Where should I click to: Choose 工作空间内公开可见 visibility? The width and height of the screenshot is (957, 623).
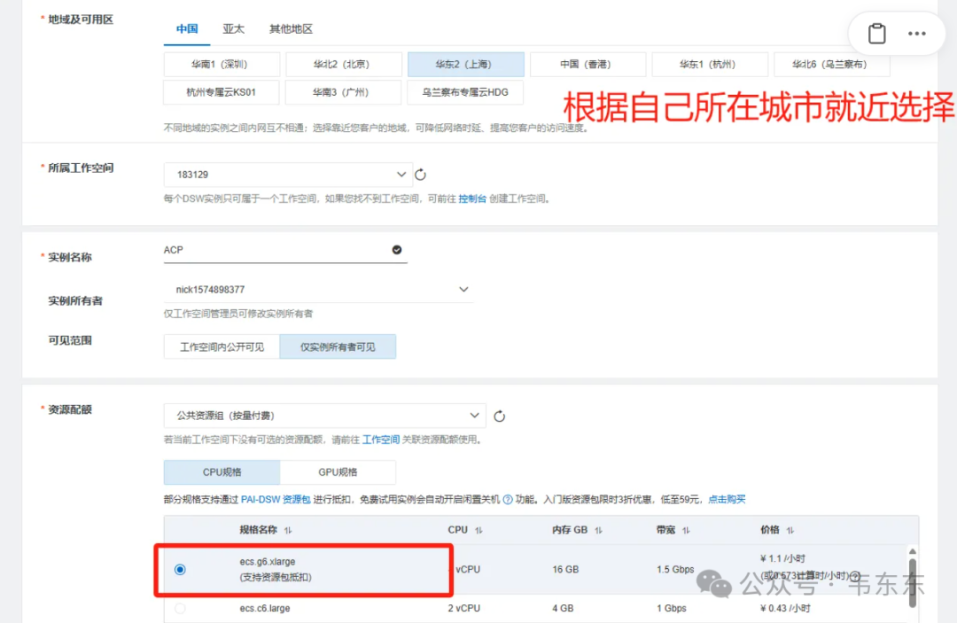pos(222,347)
